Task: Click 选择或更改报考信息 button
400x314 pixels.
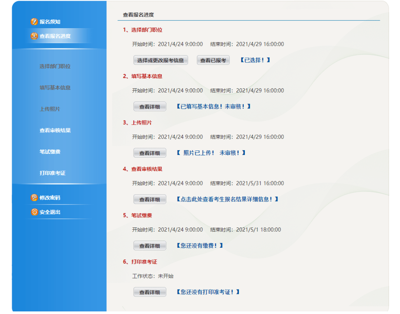Action: pyautogui.click(x=161, y=60)
